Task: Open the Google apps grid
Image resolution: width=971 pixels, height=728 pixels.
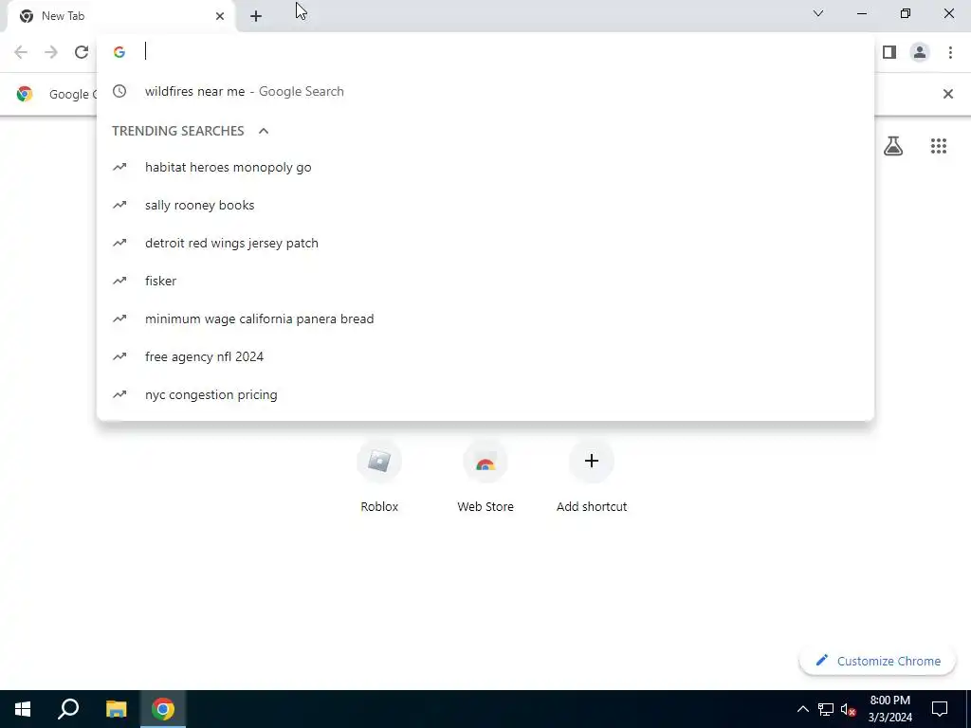Action: coord(938,146)
